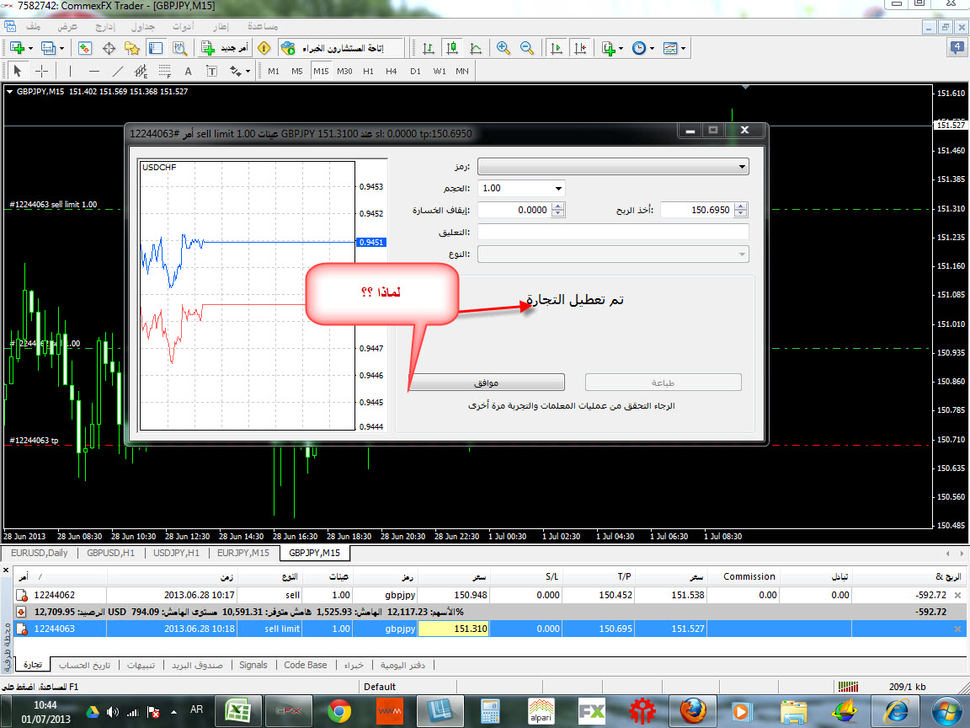Open the Signals terminal tab
Viewport: 970px width, 728px height.
tap(253, 665)
